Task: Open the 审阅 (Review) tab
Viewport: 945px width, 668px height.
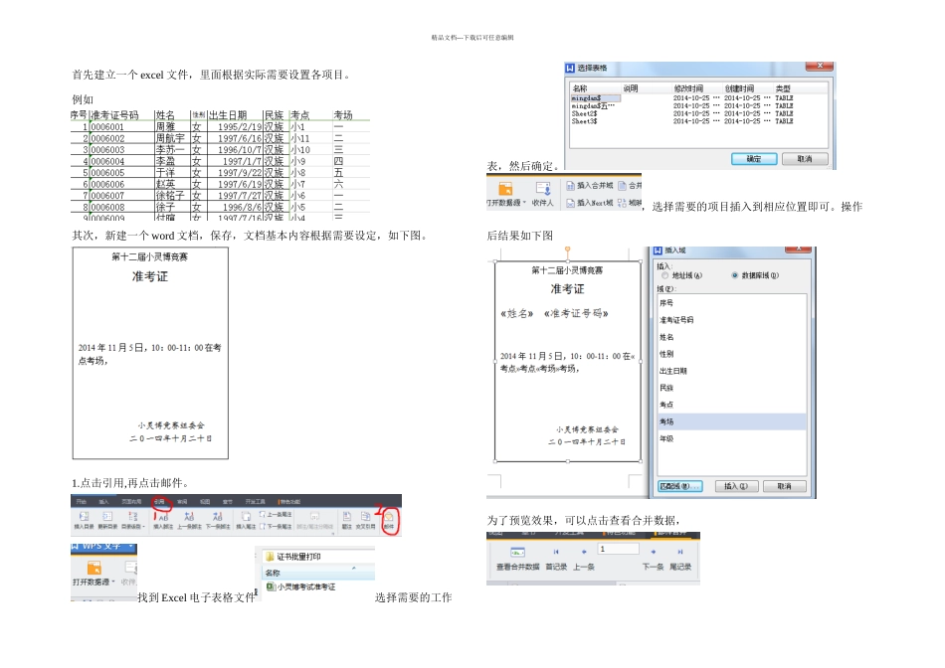Action: [x=182, y=501]
